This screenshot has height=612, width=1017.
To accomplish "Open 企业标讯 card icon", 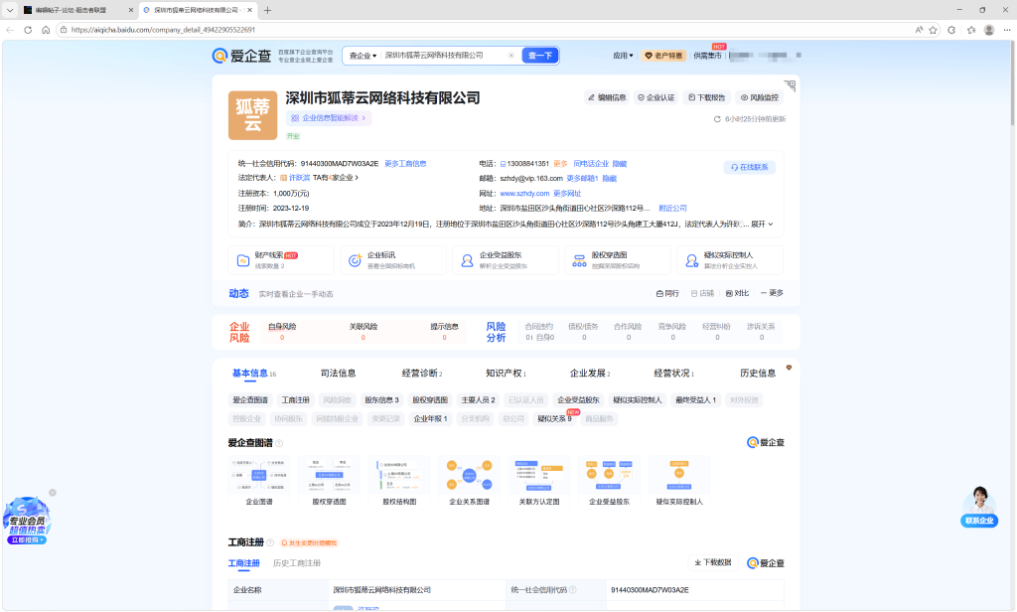I will coord(355,261).
